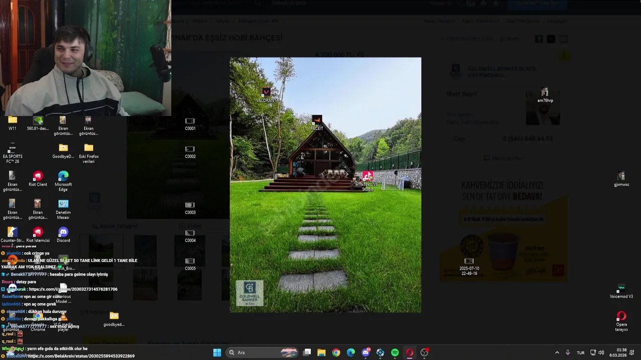The image size is (641, 360).
Task: Click the taskbar Ara search box
Action: click(x=262, y=352)
